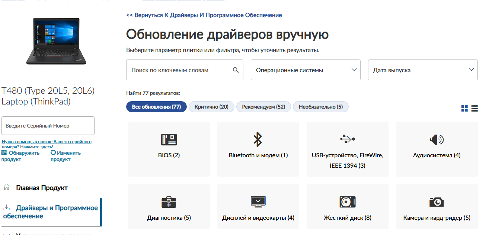The image size is (486, 235).
Task: Filter by Критично (20)
Action: pos(211,107)
